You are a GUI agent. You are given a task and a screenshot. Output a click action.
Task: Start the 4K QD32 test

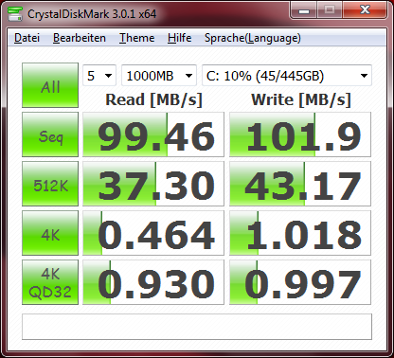(50, 282)
